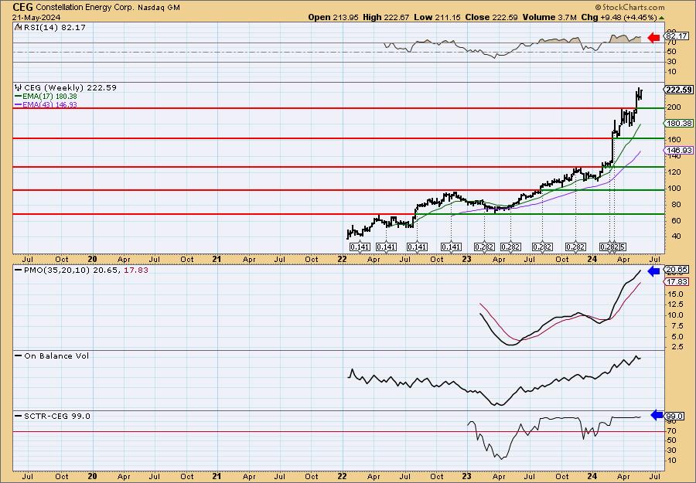Click the 70 label on SCTR axis
696x483 pixels.
(671, 430)
